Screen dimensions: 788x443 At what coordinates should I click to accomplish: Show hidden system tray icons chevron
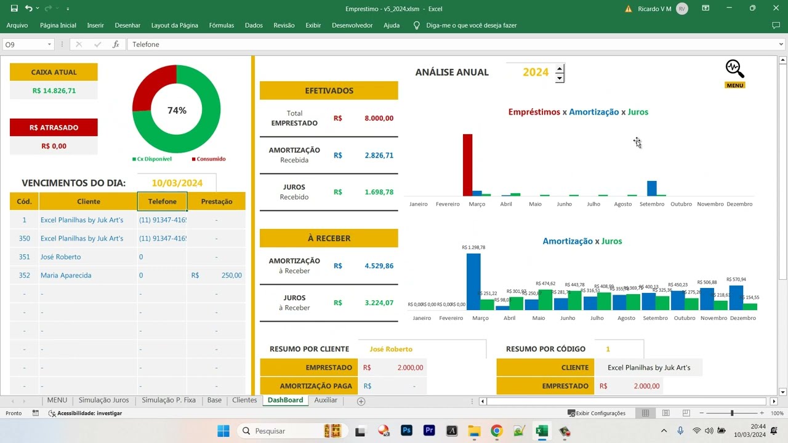pos(664,431)
